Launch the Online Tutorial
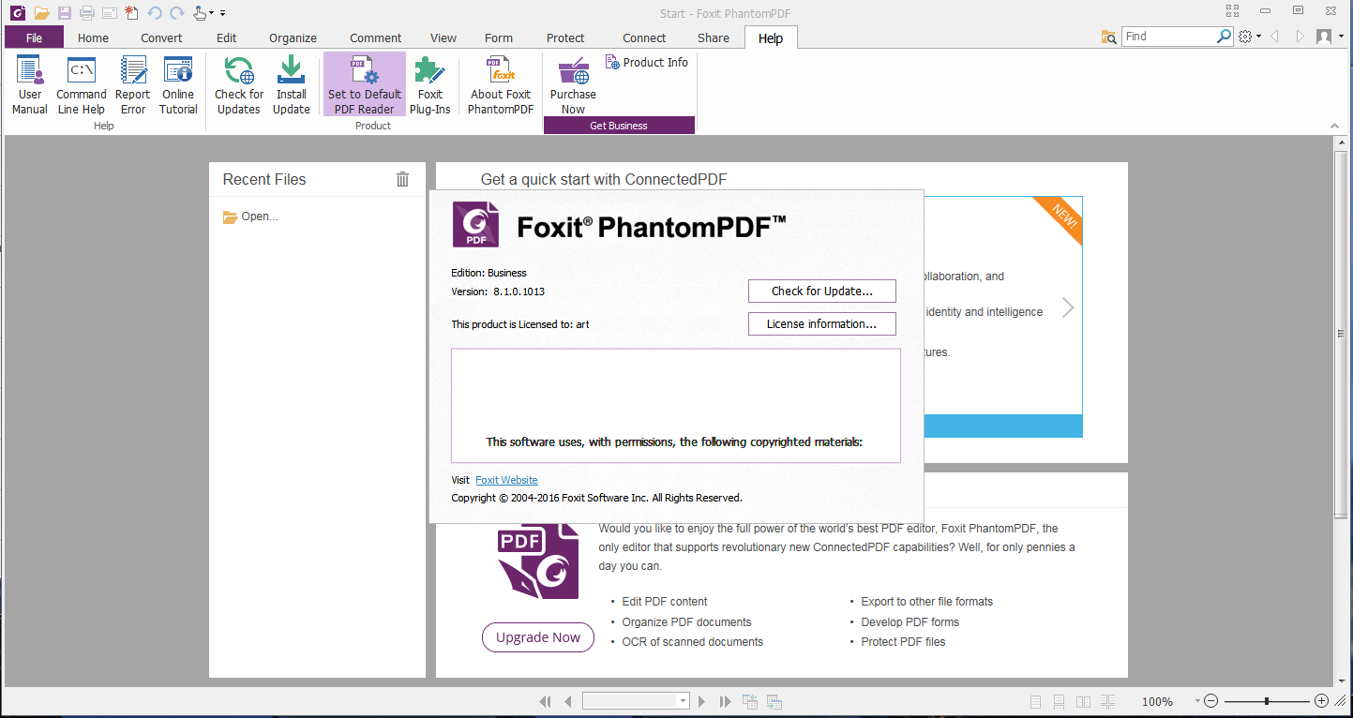Viewport: 1353px width, 718px height. coord(178,84)
